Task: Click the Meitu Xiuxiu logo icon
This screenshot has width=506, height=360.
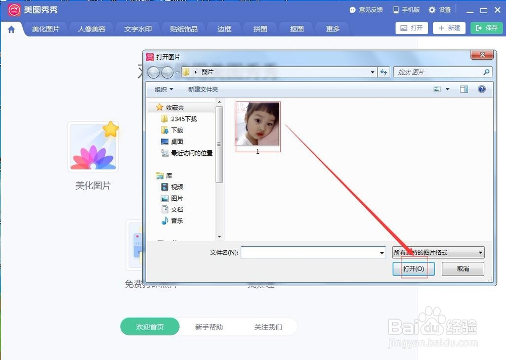Action: pyautogui.click(x=14, y=10)
